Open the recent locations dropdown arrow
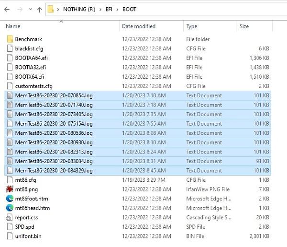 [31, 9]
